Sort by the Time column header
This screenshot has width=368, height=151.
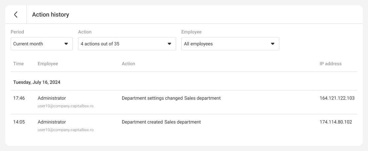[x=19, y=64]
